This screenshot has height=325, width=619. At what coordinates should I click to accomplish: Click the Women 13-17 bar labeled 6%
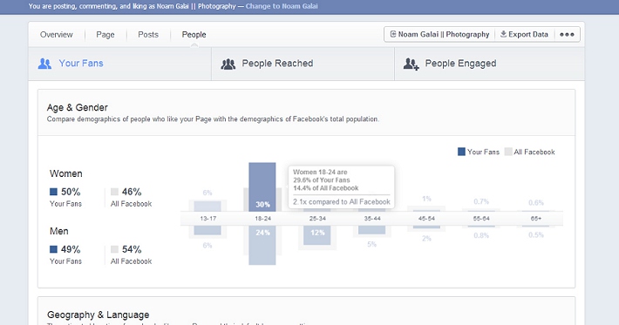tap(207, 207)
